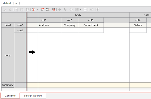Screen dimensions: 151x99
Task: Click the plus to add new format
Action: 16,3
